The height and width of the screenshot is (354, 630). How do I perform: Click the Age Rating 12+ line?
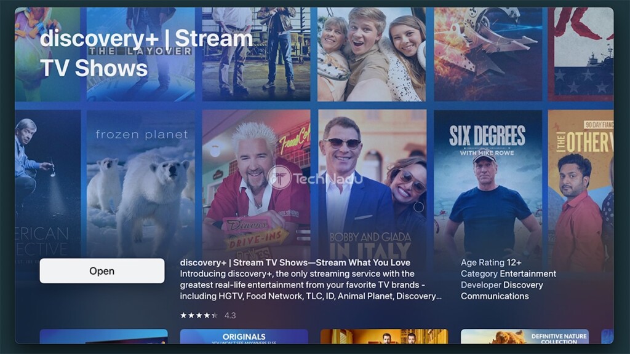tap(491, 262)
